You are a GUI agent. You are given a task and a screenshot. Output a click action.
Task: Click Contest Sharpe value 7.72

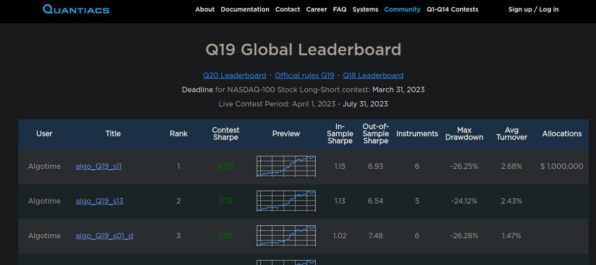pyautogui.click(x=225, y=201)
